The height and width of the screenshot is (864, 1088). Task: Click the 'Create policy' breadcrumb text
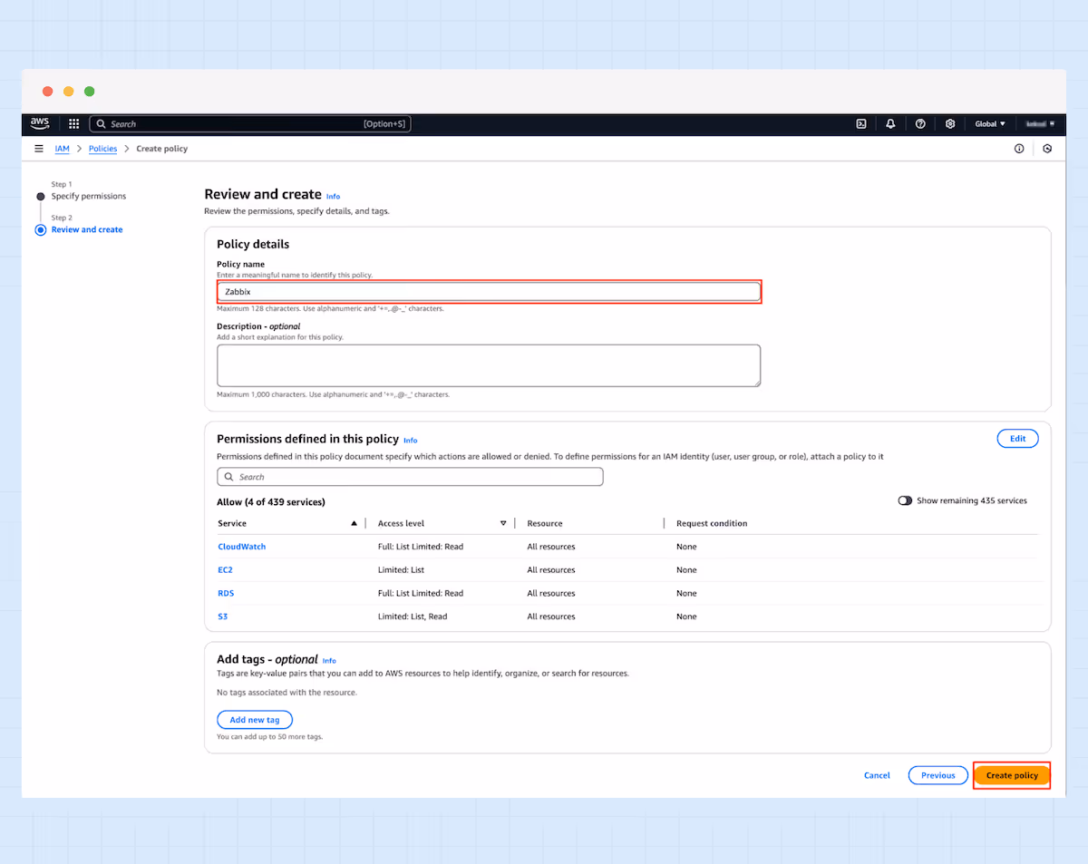[x=162, y=149]
